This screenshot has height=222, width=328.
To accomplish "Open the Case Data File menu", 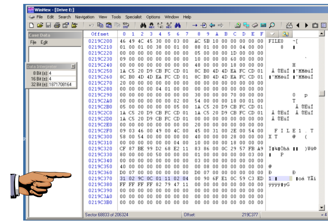I will pos(33,42).
